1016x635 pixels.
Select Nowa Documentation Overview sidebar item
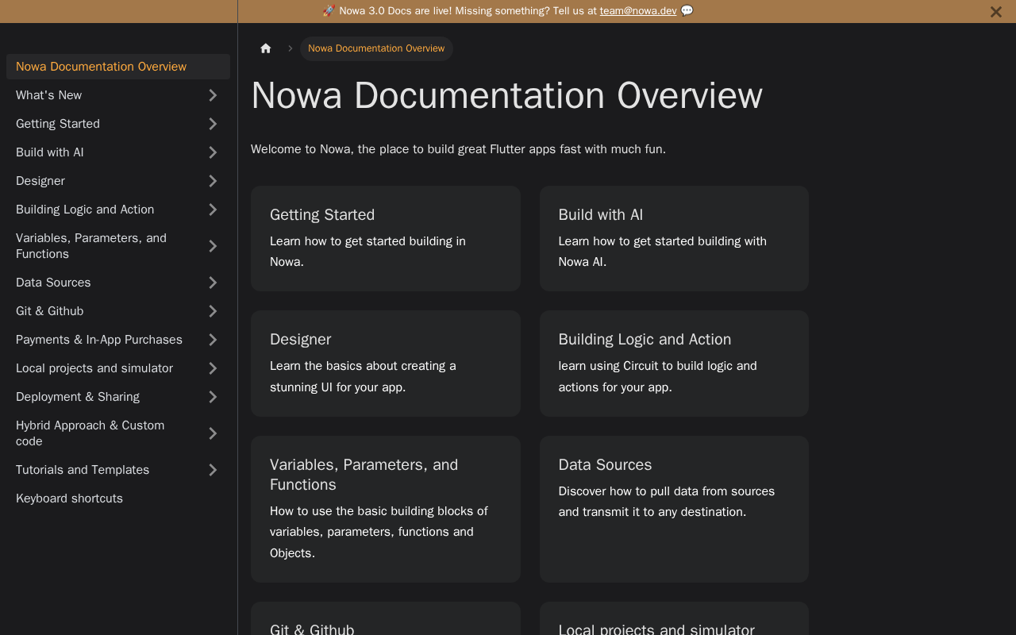102,67
